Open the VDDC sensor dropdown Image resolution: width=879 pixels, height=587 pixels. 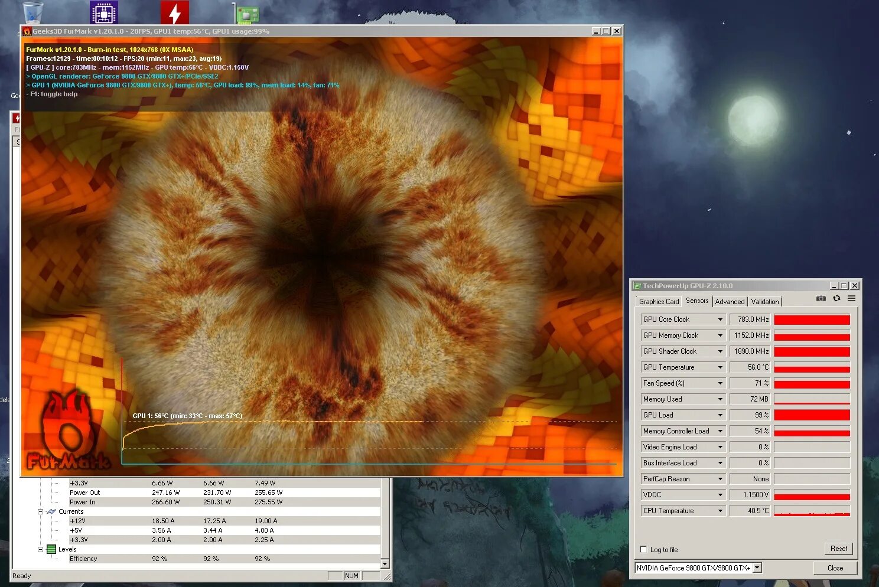pyautogui.click(x=720, y=495)
